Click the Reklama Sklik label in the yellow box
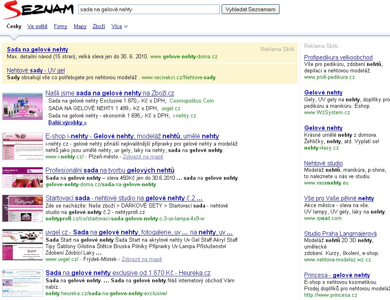 (277, 49)
